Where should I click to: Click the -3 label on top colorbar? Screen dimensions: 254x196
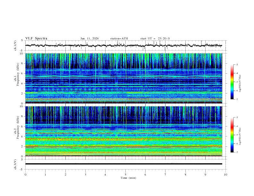pyautogui.click(x=237, y=65)
